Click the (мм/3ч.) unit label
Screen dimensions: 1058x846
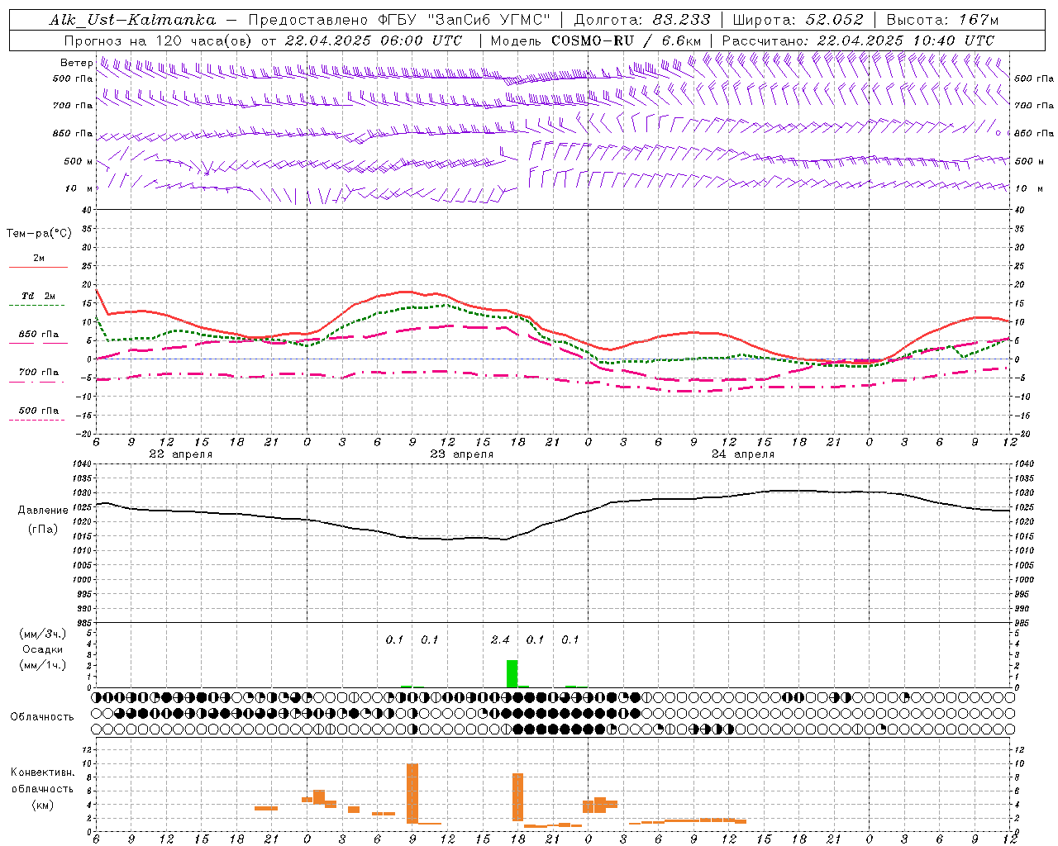click(x=42, y=634)
